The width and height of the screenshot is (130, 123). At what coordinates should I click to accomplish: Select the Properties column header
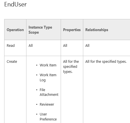[x=72, y=30]
